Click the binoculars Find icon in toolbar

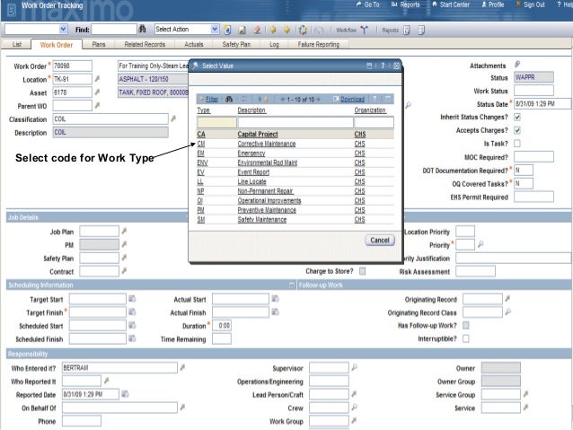(142, 30)
